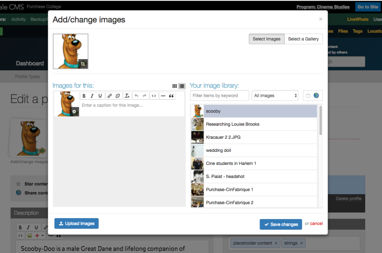Click the Save changes button
Viewport: 382px width, 253px height.
281,224
